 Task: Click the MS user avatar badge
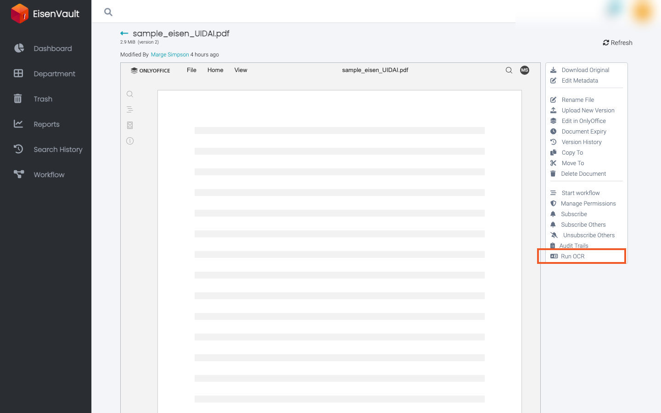(525, 70)
